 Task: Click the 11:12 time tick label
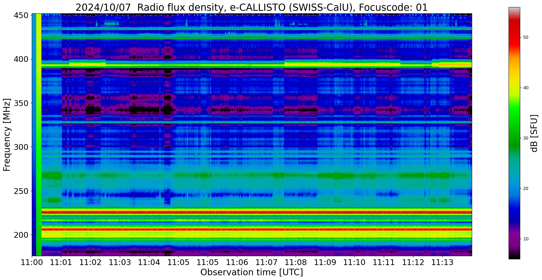point(413,262)
